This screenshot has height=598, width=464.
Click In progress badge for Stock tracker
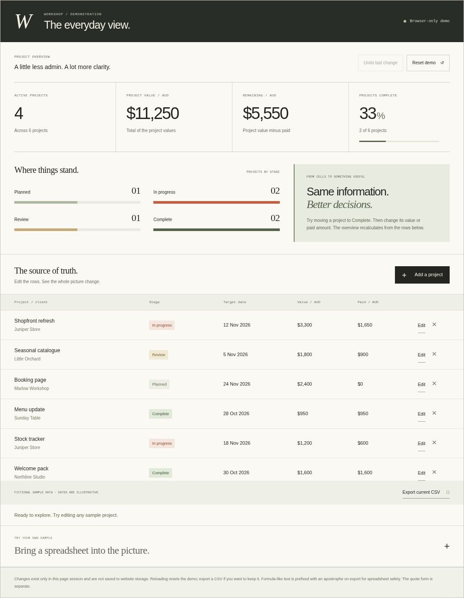tap(162, 443)
